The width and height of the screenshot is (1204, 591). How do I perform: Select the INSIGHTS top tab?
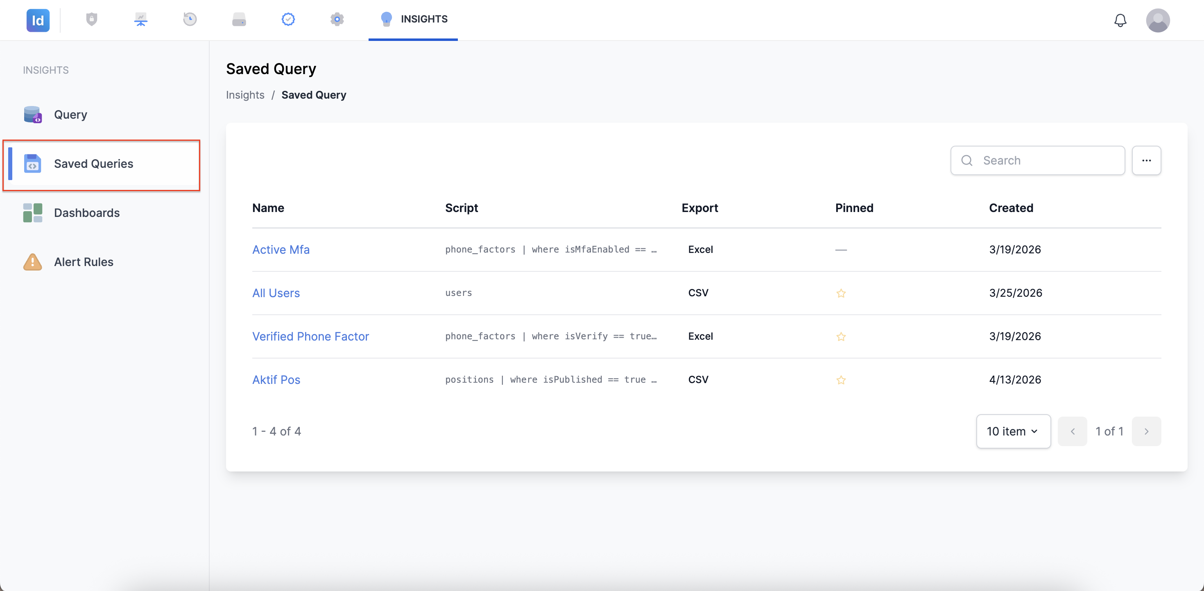[x=413, y=20]
